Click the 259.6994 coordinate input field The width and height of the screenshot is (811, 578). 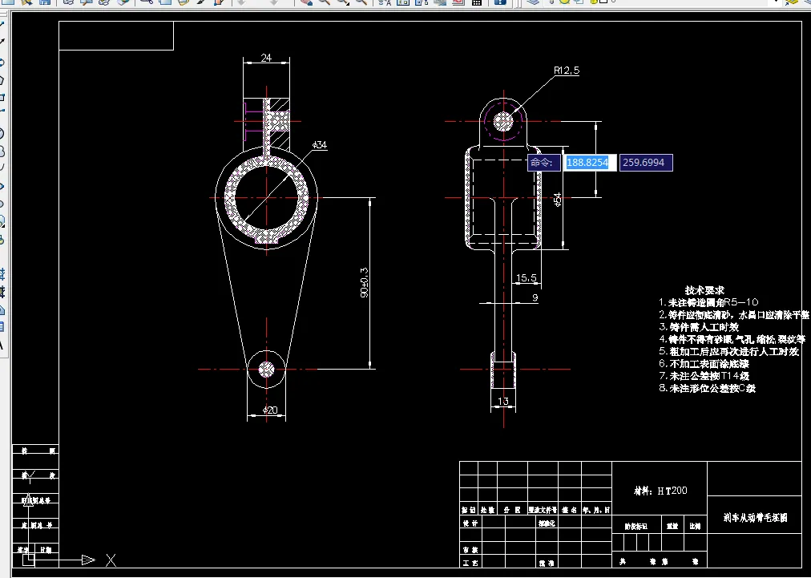coord(646,163)
